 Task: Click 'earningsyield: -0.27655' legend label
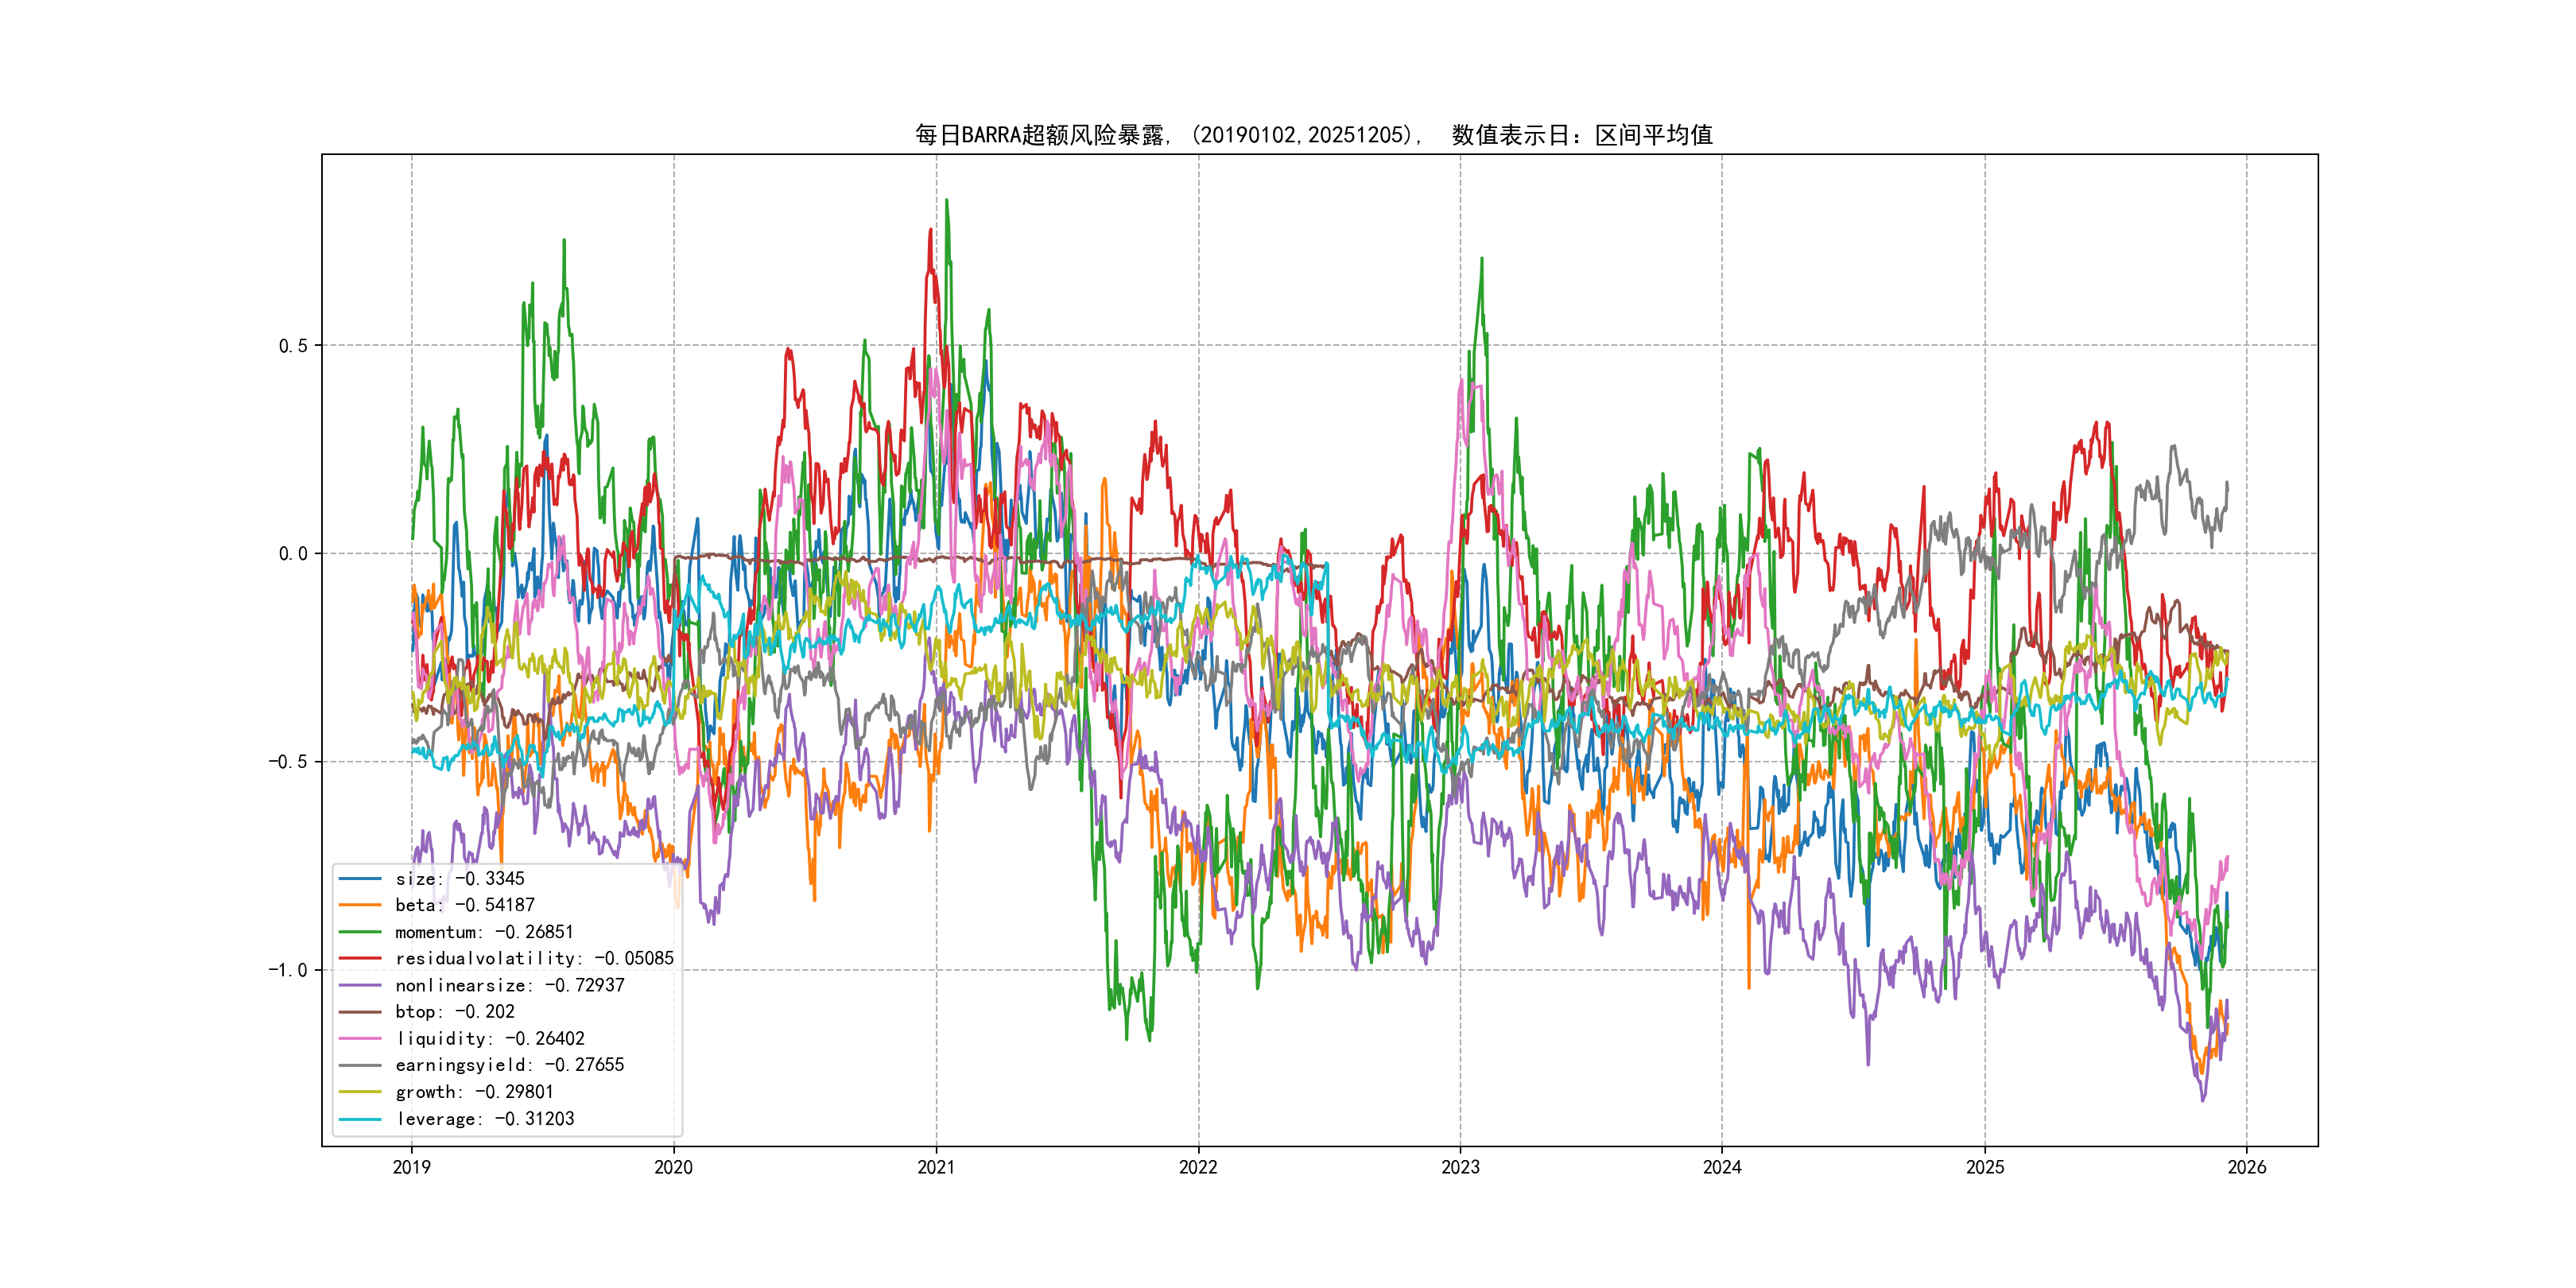pyautogui.click(x=510, y=1065)
